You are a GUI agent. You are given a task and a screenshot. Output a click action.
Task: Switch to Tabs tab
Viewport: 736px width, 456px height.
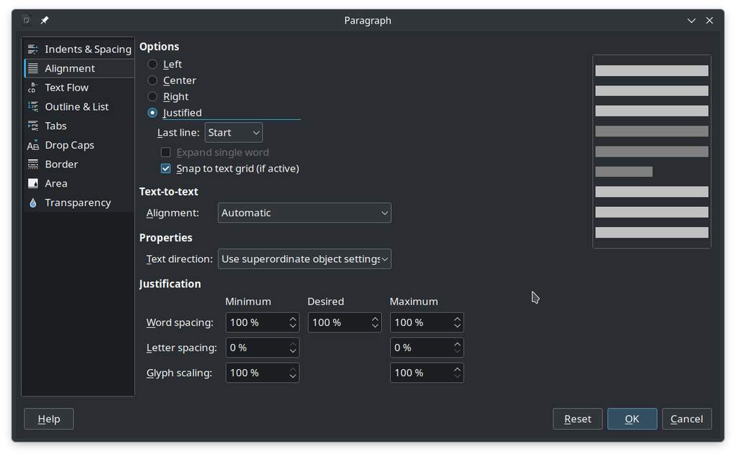(x=79, y=126)
